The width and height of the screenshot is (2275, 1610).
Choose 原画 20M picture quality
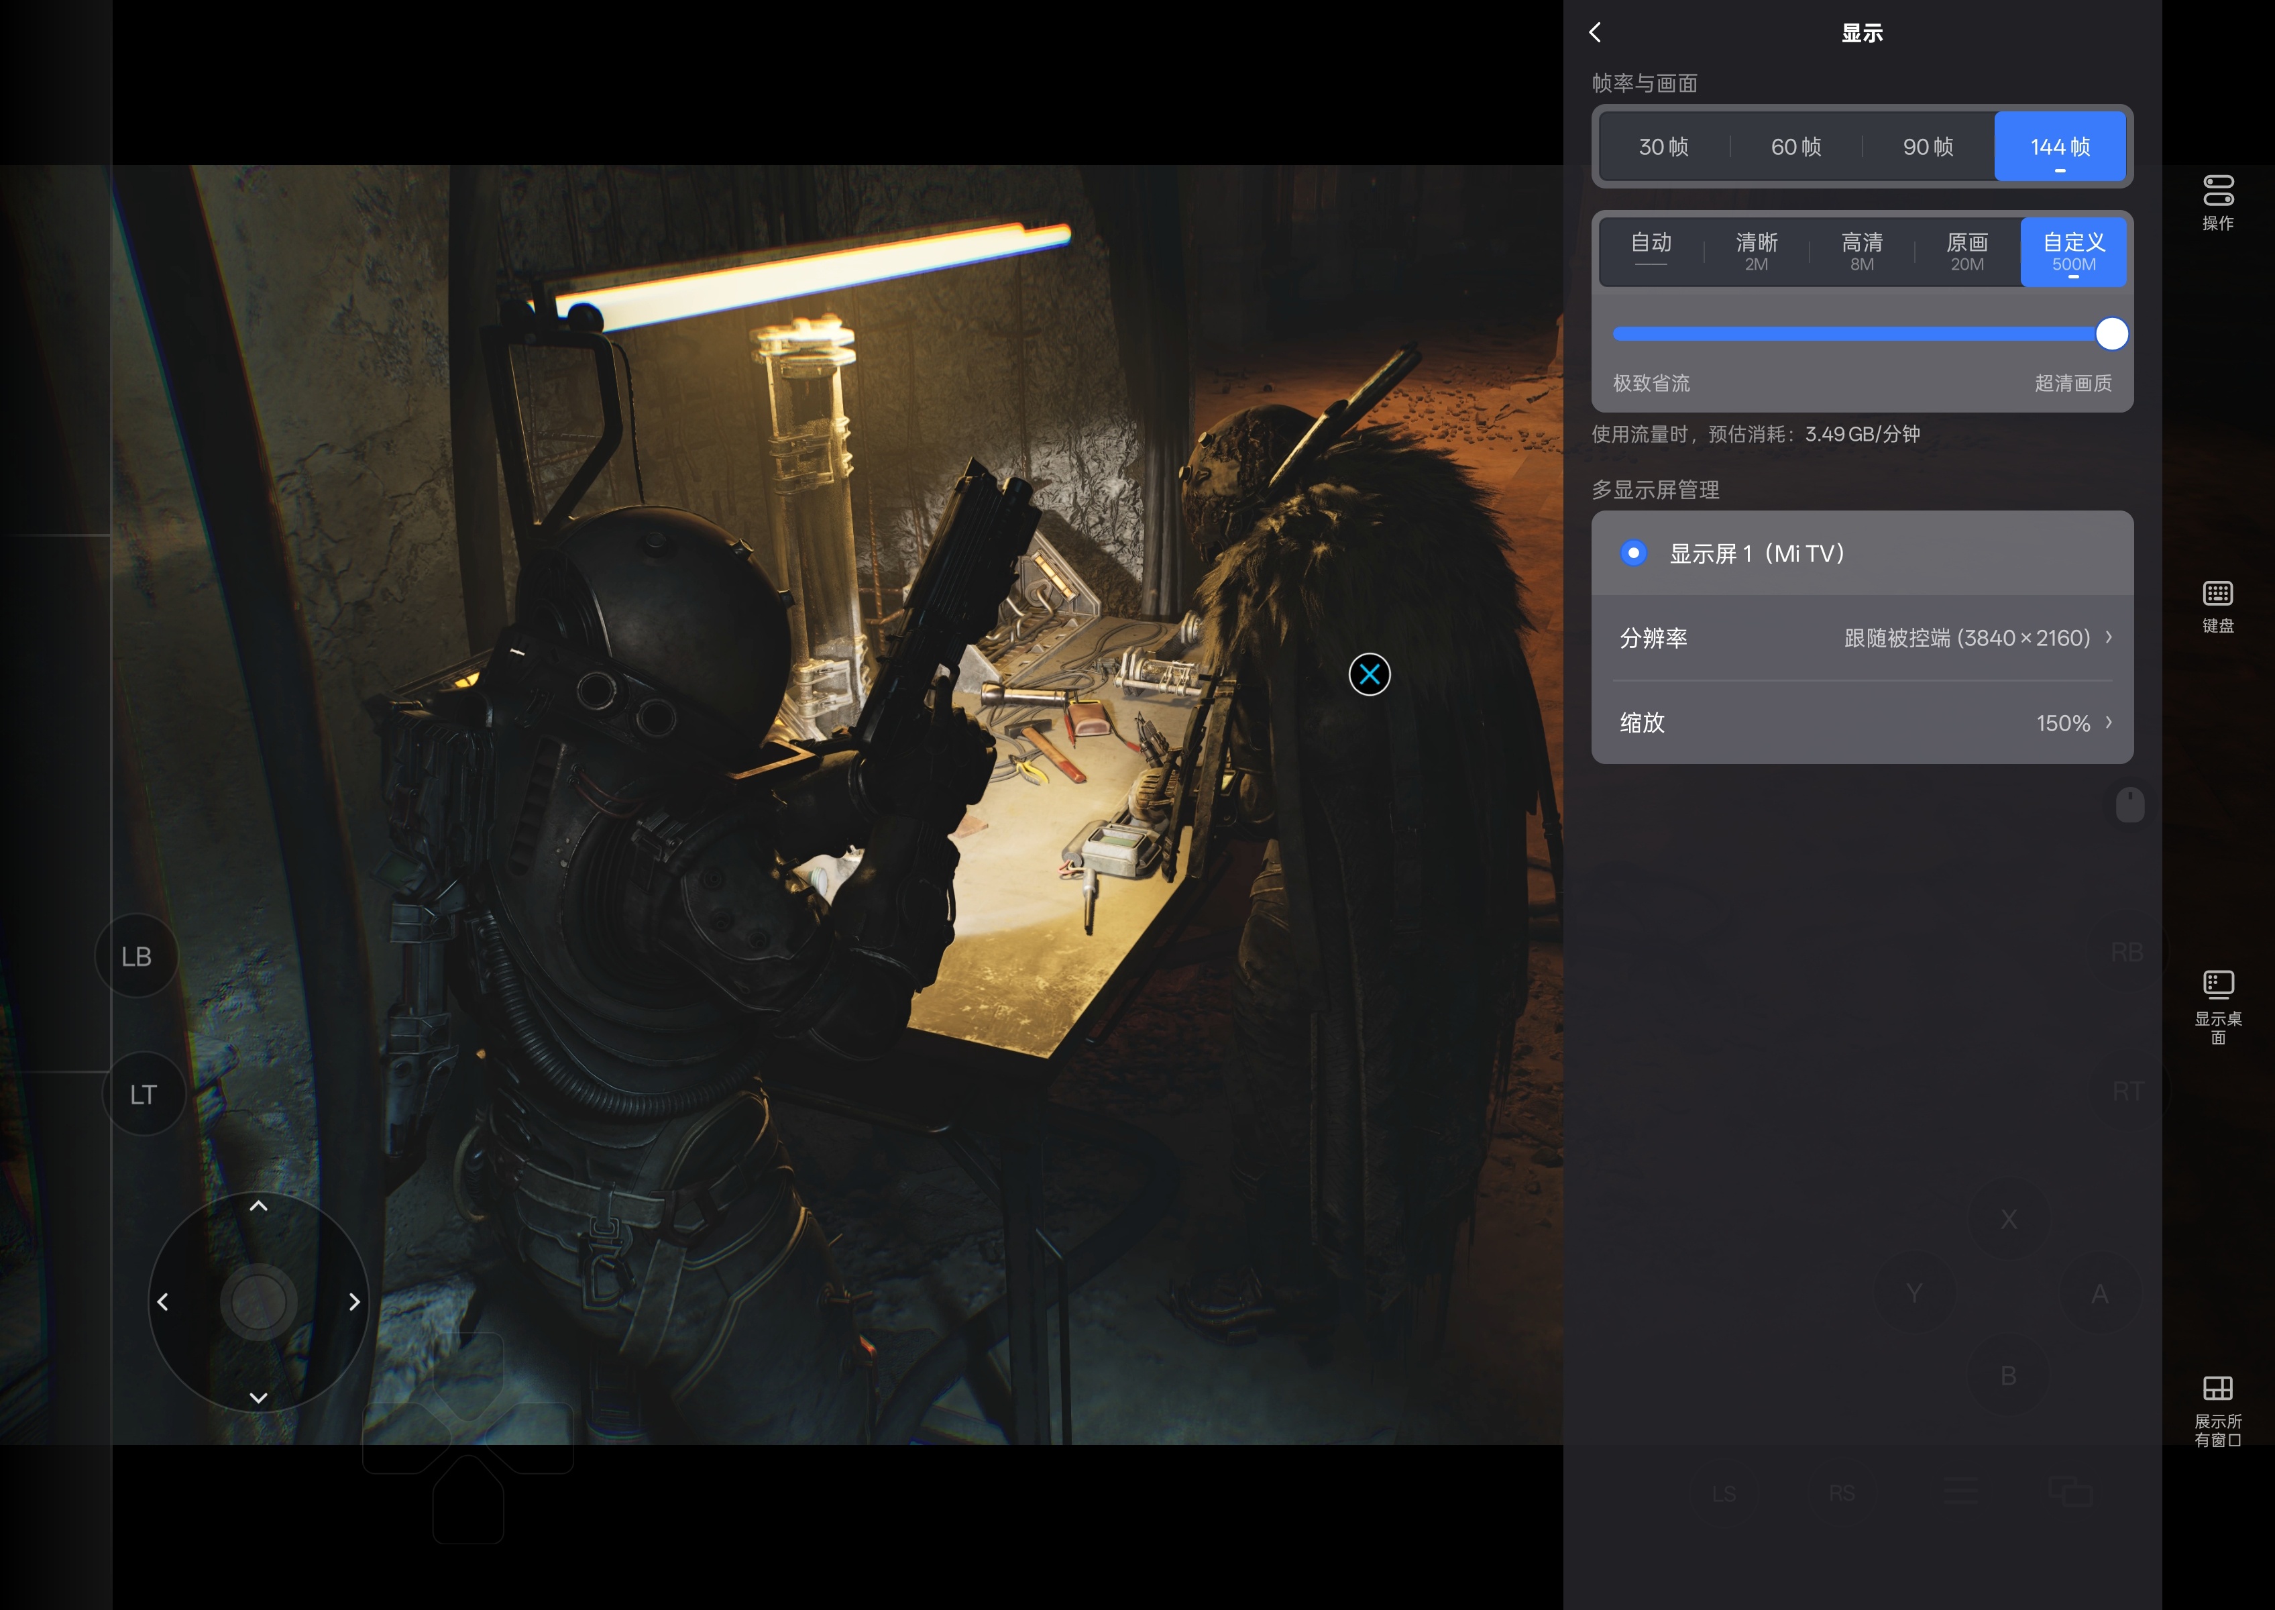(1966, 252)
